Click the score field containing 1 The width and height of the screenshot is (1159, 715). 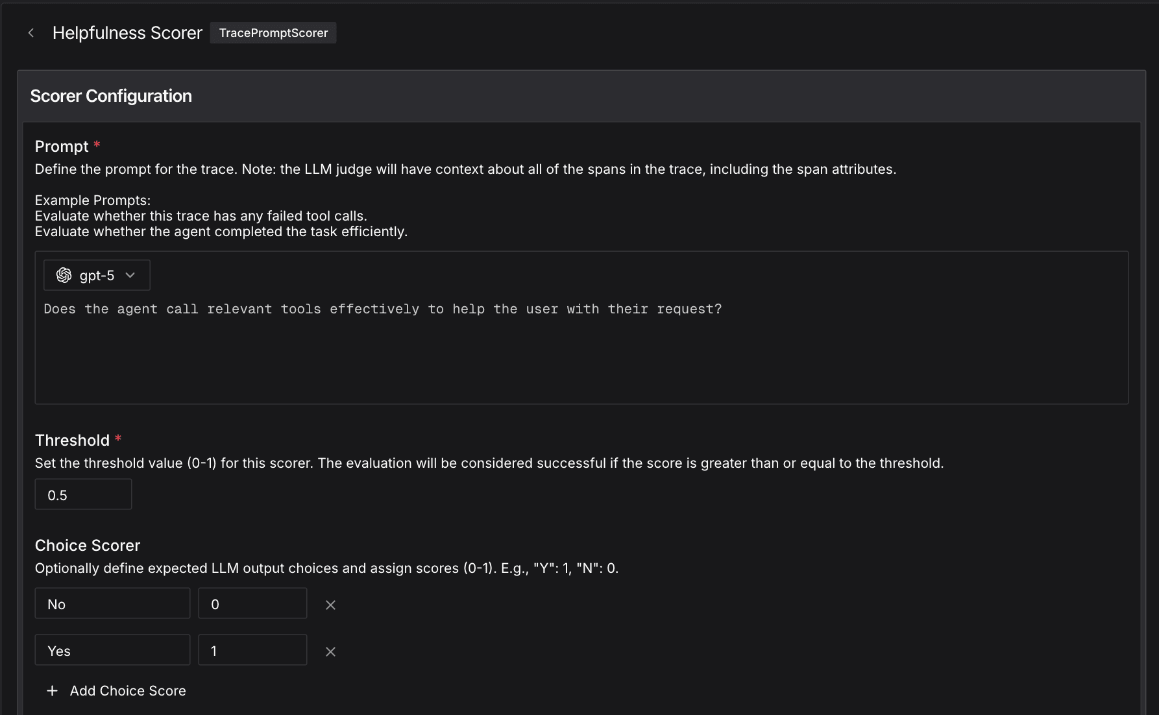(252, 649)
